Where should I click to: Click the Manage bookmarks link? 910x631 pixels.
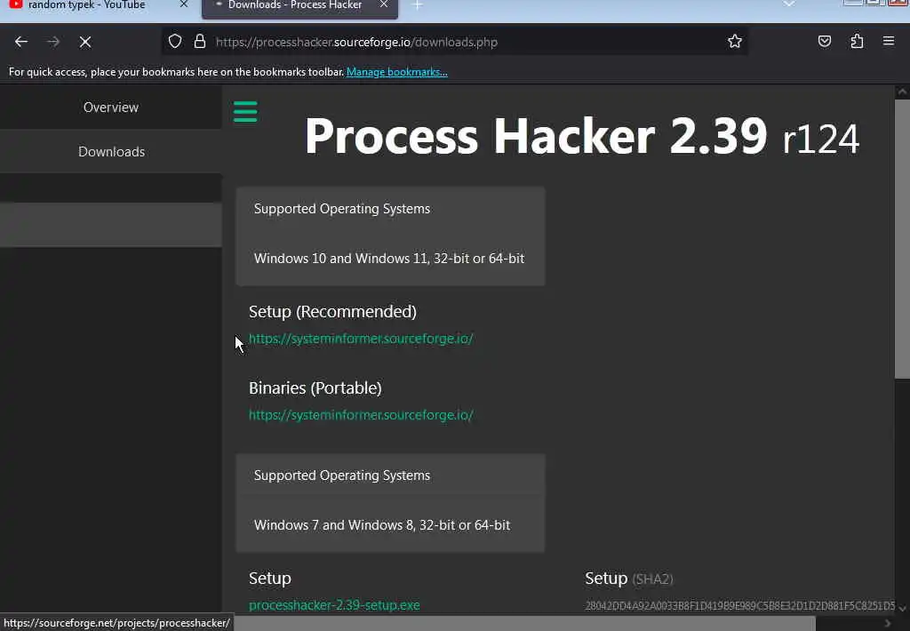tap(397, 72)
